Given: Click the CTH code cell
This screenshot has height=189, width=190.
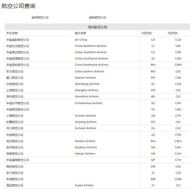Looking at the screenshot, I should pos(178,160).
